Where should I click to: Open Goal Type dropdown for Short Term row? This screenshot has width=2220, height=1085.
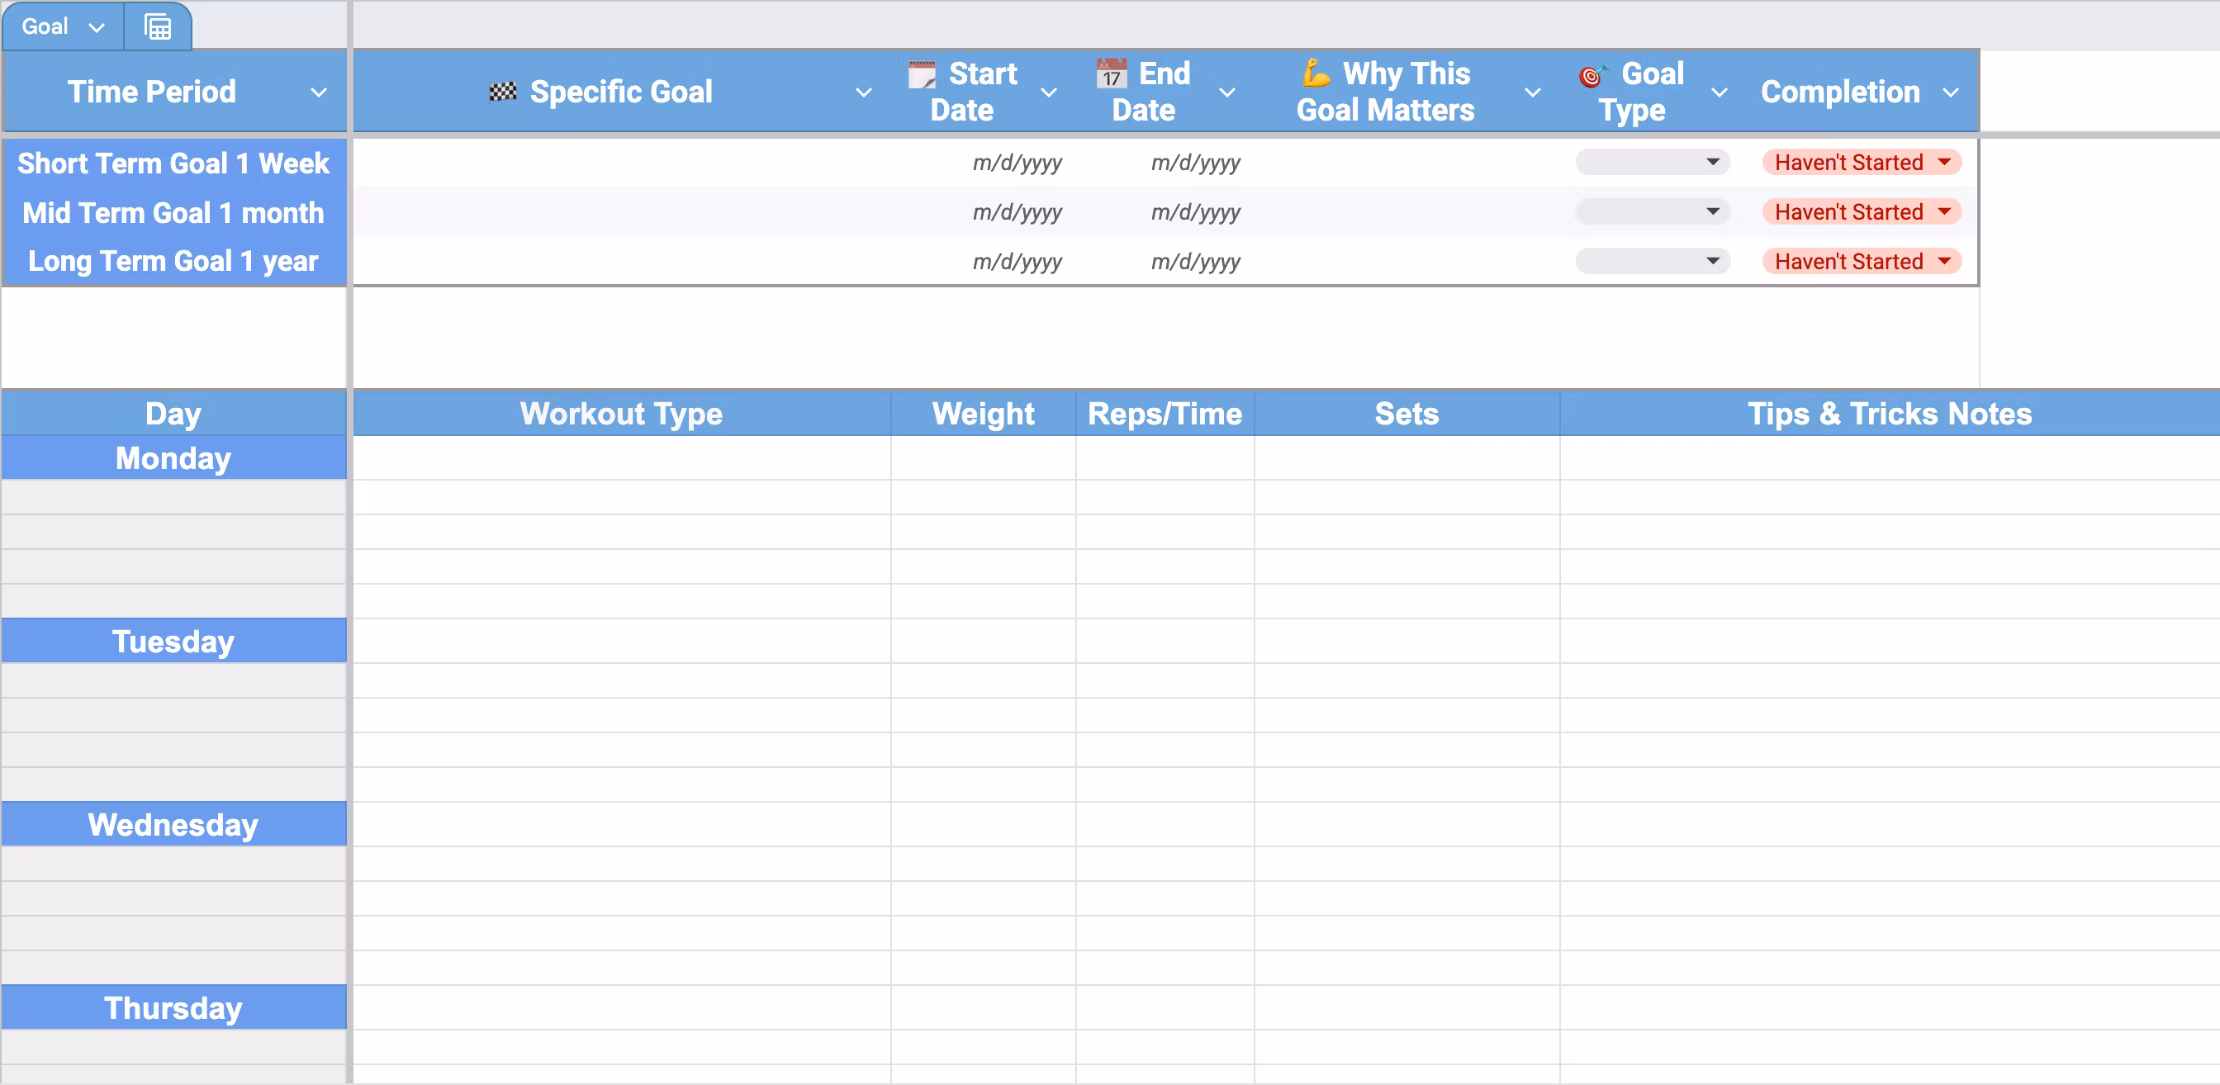pyautogui.click(x=1711, y=162)
